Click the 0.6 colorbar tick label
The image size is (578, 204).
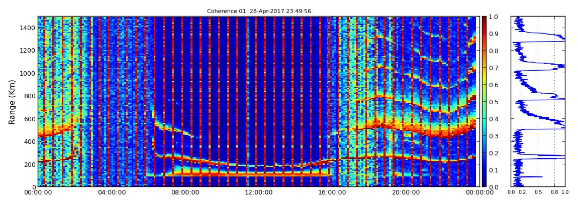pyautogui.click(x=494, y=85)
